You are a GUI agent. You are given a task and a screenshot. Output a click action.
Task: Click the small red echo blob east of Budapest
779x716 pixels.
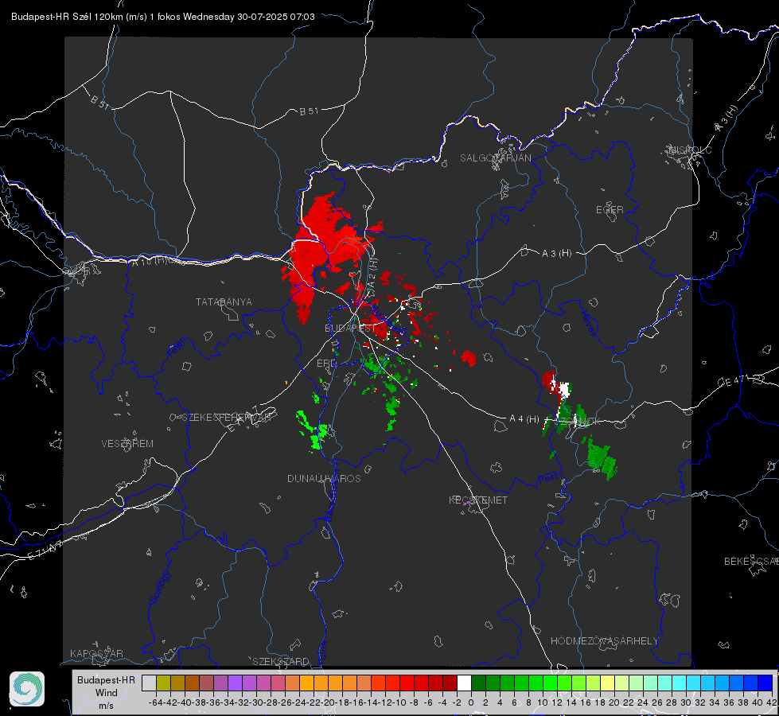(468, 358)
